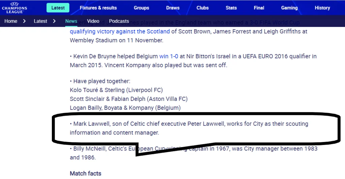This screenshot has height=179, width=345.
Task: Go to the History section
Action: 322,8
